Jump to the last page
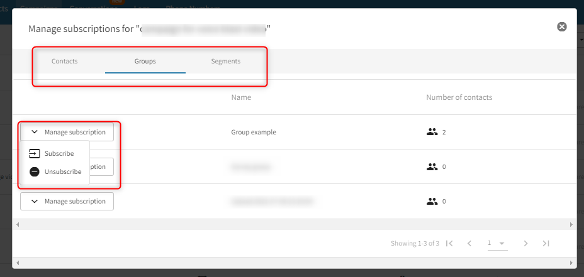 [x=546, y=243]
